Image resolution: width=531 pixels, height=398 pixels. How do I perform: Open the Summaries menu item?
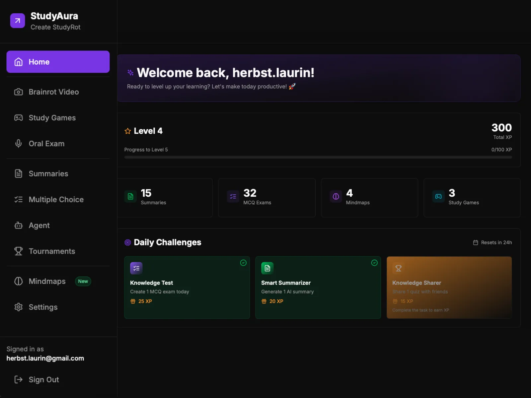[x=48, y=173]
